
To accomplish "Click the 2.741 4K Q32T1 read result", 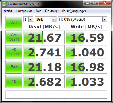I will [x=44, y=52].
